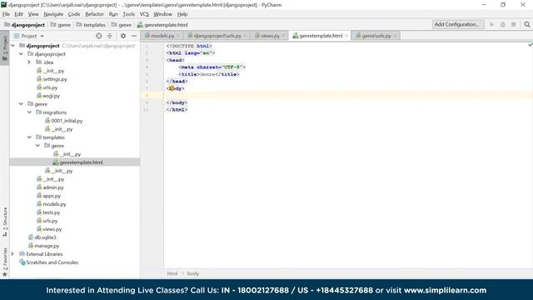Viewport: 533px width, 300px height.
Task: Collapse the templates genre subfolder
Action: pos(37,146)
